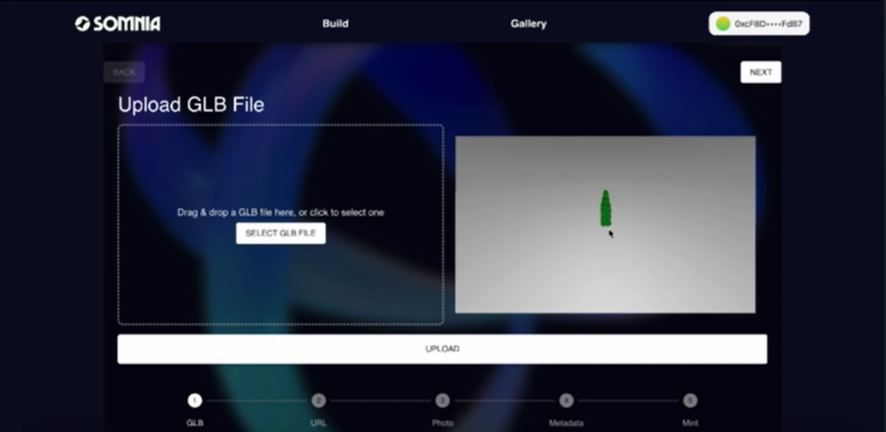
Task: Click the dashed drag-and-drop upload area
Action: point(280,166)
